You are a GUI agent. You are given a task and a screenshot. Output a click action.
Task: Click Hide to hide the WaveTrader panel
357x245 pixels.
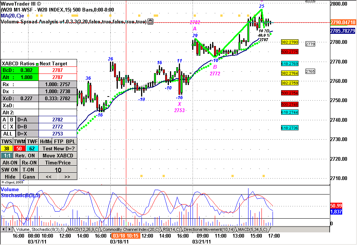pos(10,177)
